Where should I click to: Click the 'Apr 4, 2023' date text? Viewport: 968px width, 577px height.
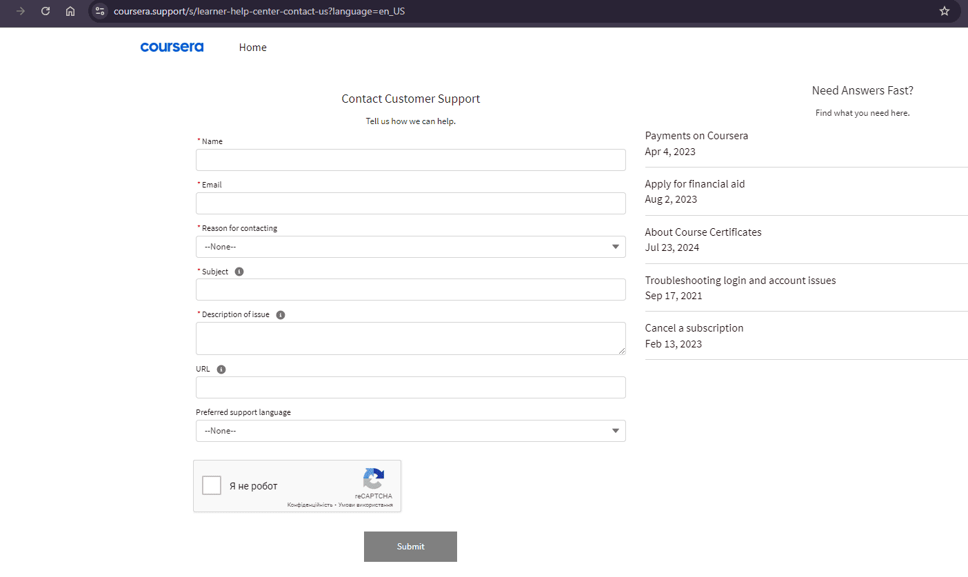coord(670,152)
